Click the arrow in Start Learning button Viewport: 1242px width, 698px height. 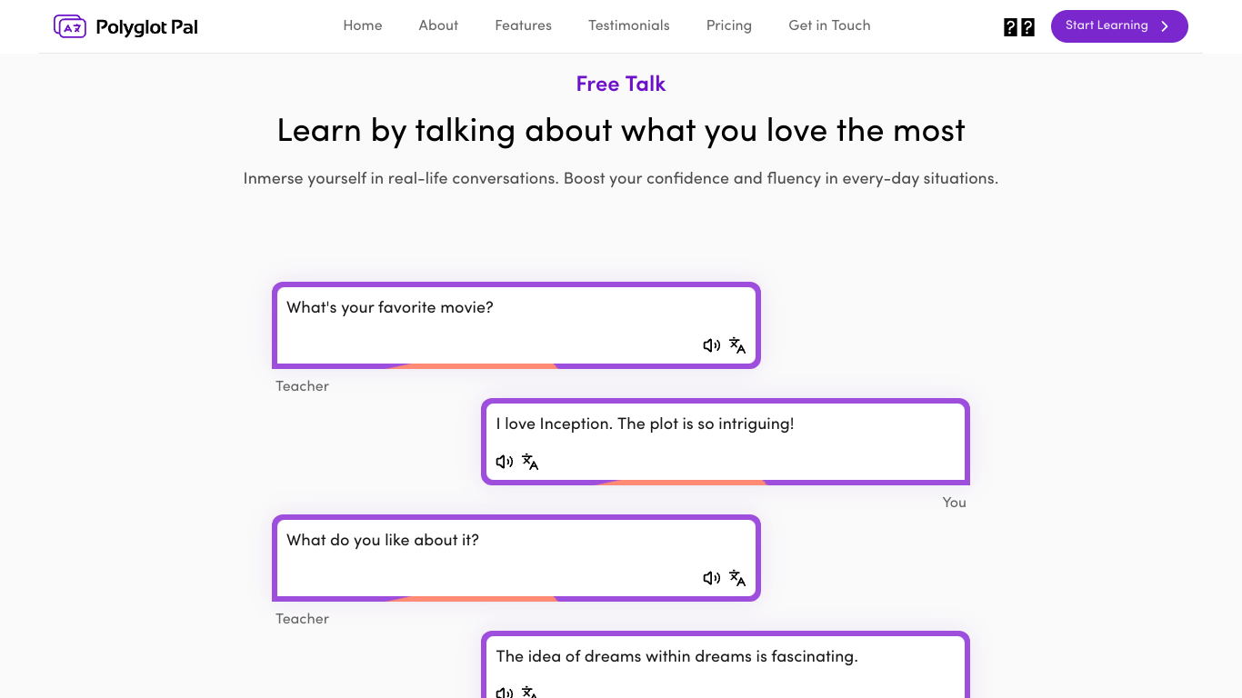click(x=1165, y=26)
